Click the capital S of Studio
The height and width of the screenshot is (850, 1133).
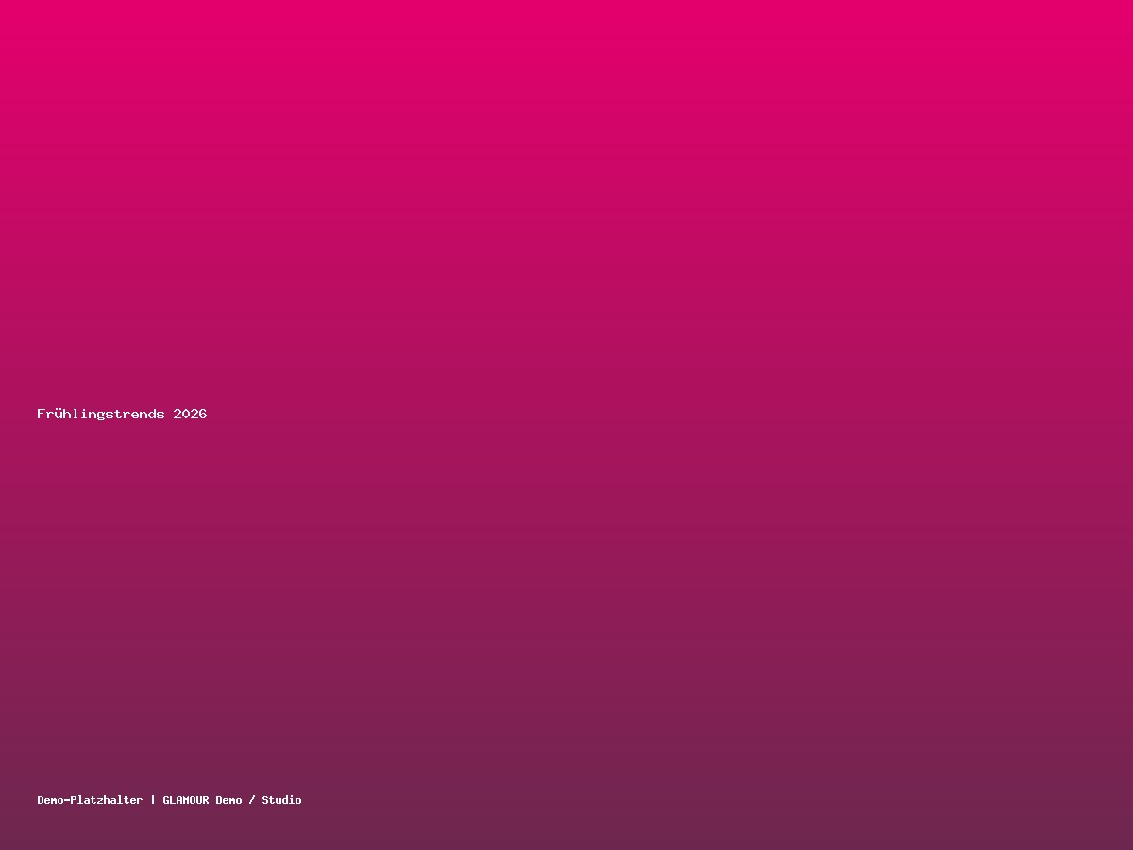coord(265,800)
